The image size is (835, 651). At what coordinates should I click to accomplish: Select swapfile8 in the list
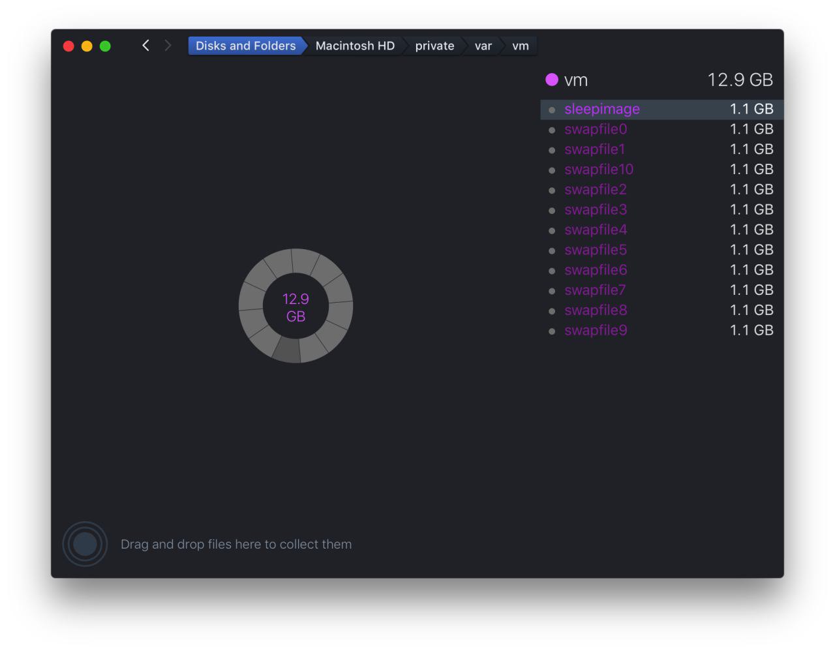coord(661,310)
